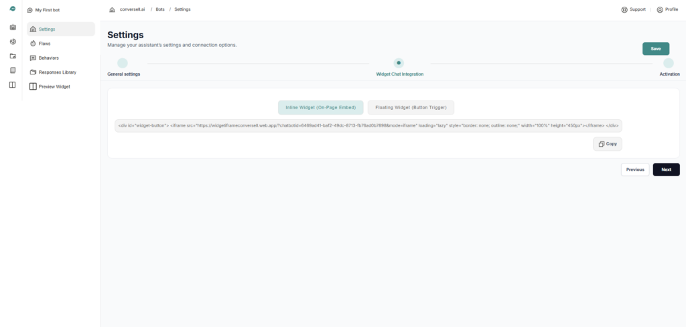Viewport: 686px width, 327px height.
Task: Select Inline Widget (On-Page Embed) option
Action: coord(321,107)
